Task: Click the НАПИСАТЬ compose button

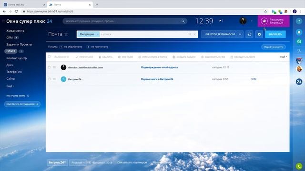Action: (275, 34)
